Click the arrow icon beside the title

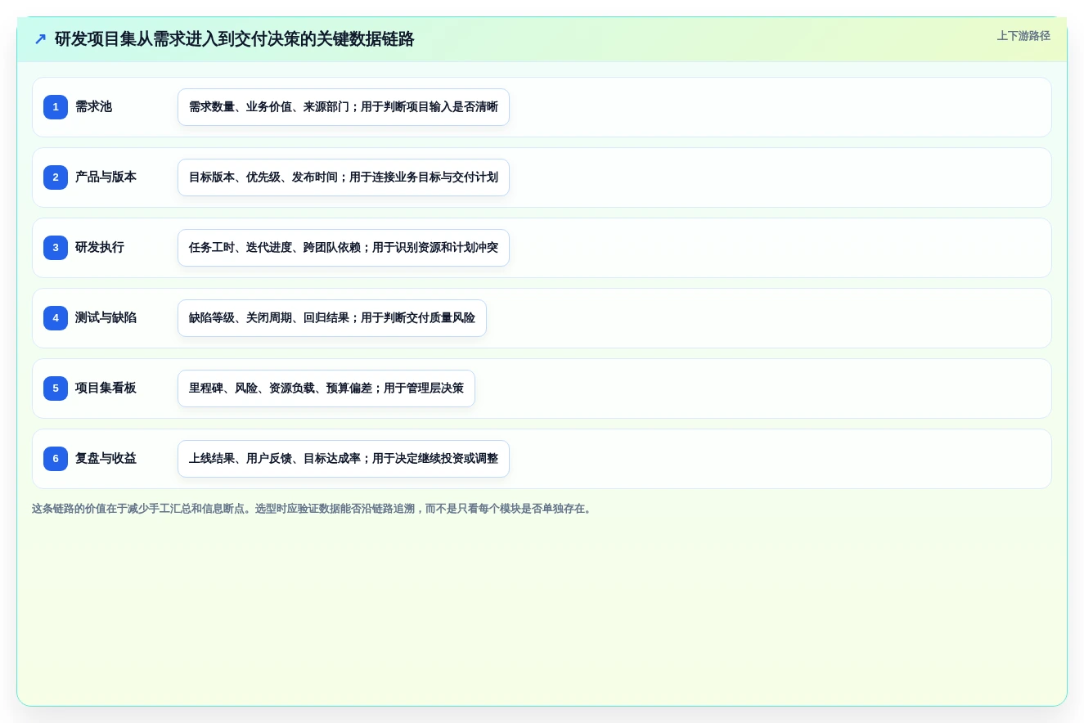[x=40, y=39]
